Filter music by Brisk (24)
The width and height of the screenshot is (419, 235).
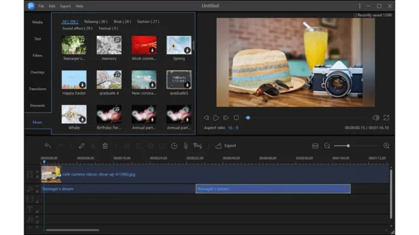[x=122, y=22]
